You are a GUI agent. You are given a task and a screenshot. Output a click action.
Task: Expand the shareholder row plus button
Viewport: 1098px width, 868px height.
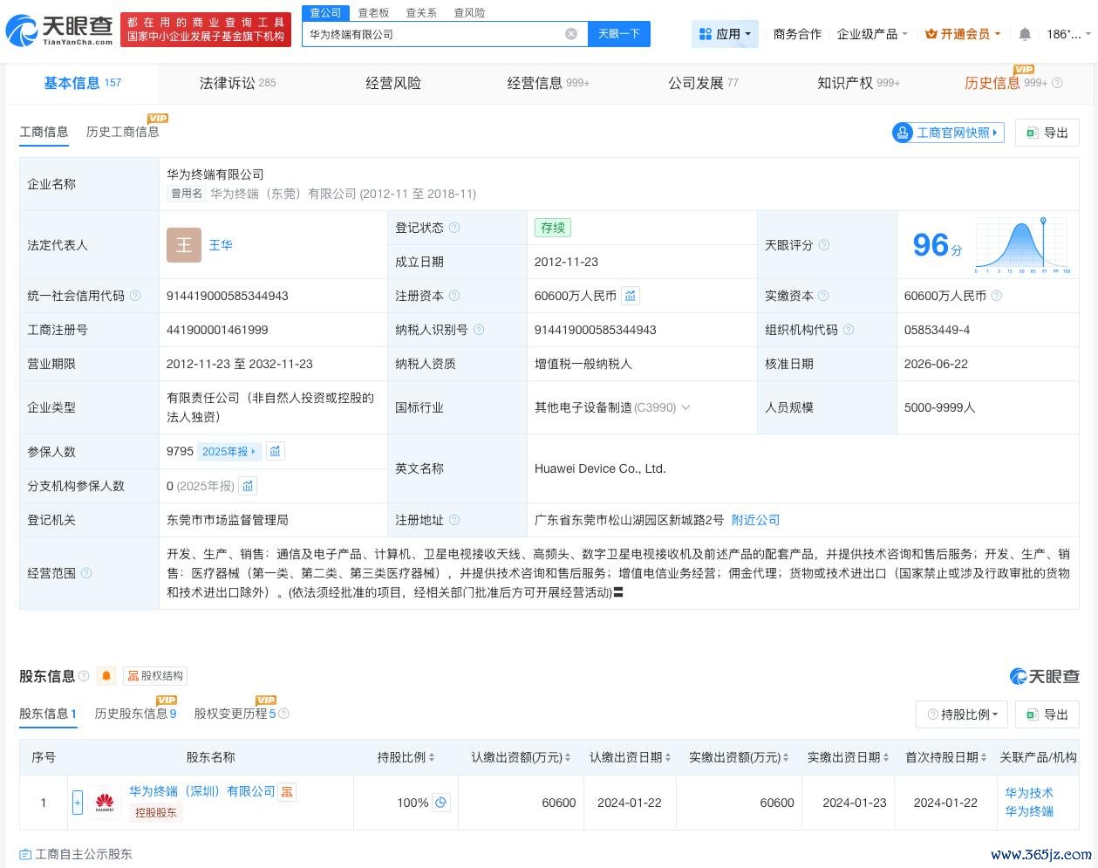click(78, 803)
